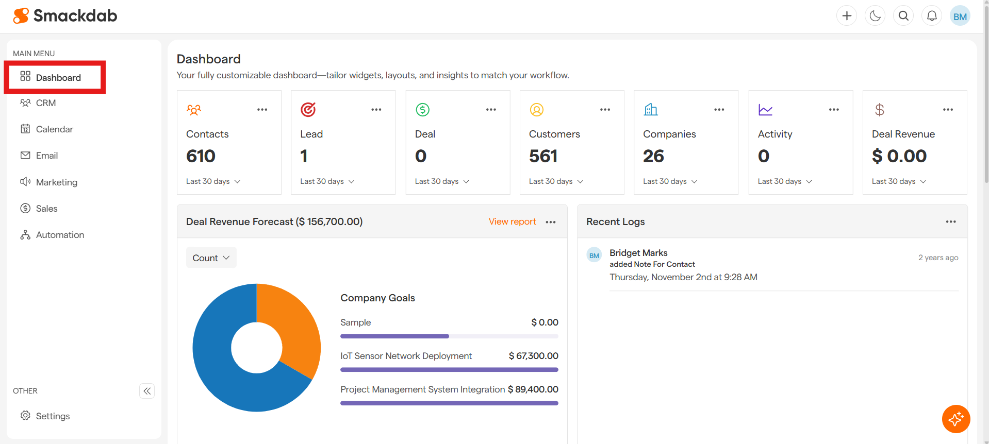Open CRM in the main menu
Image resolution: width=989 pixels, height=444 pixels.
click(46, 103)
